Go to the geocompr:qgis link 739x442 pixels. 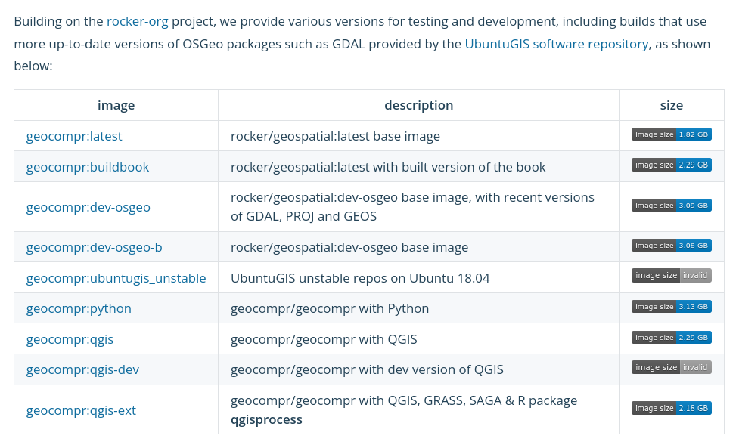coord(70,339)
